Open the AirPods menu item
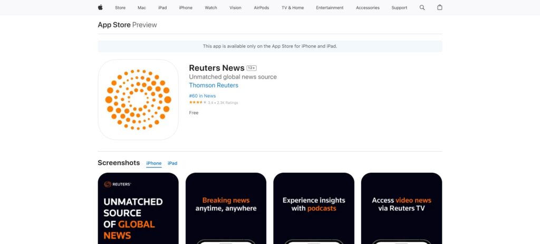Viewport: 540px width, 244px height. pos(262,7)
